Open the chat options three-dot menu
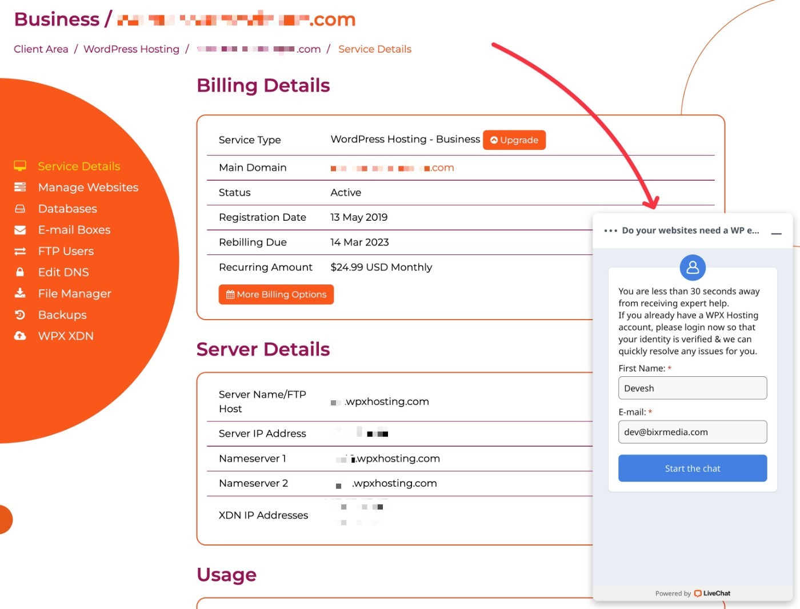Viewport: 800px width, 609px height. coord(610,230)
